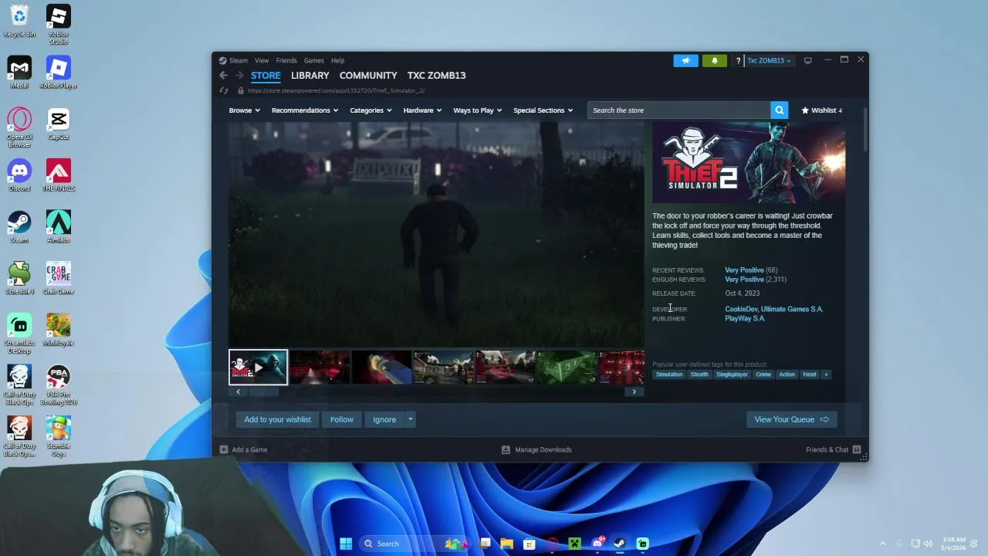Open the View menu
Viewport: 988px width, 556px height.
coord(262,60)
